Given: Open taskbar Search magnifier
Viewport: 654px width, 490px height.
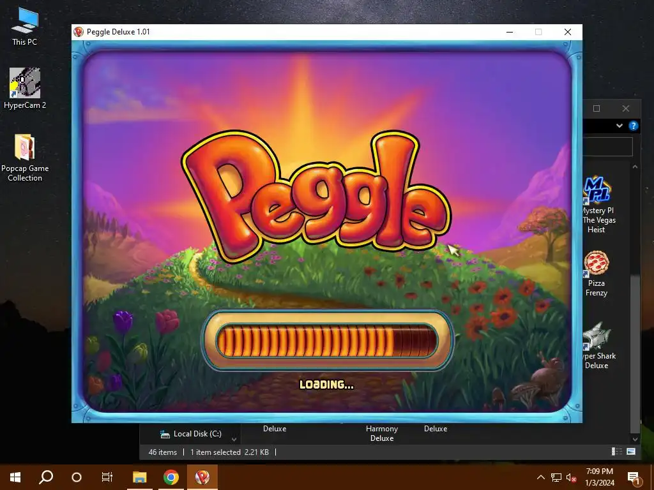Looking at the screenshot, I should tap(46, 477).
